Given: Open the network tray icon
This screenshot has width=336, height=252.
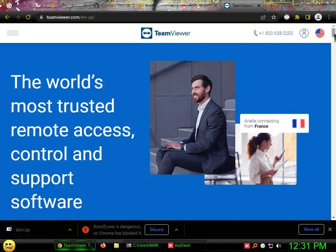Looking at the screenshot, I should point(271,246).
